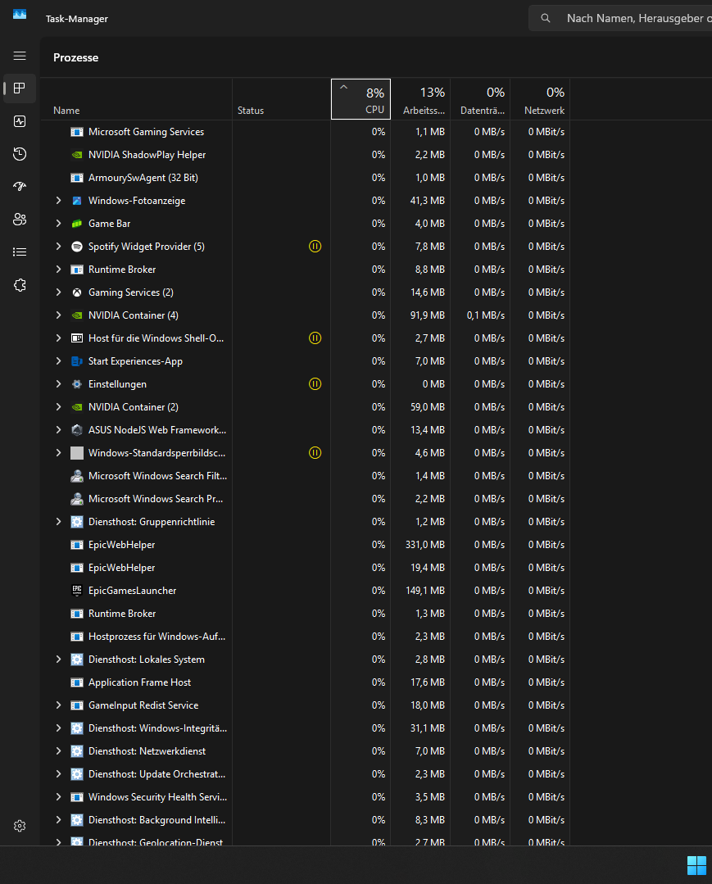Expand GameInput Redist Service group
The width and height of the screenshot is (712, 884).
[x=59, y=705]
